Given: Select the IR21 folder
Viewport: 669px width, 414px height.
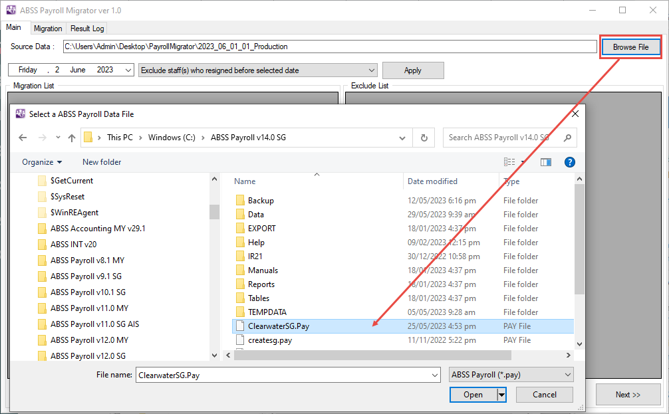Looking at the screenshot, I should pyautogui.click(x=255, y=257).
